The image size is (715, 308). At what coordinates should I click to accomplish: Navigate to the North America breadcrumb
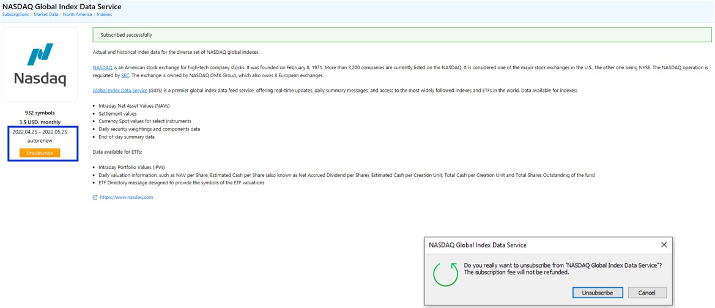[x=77, y=15]
